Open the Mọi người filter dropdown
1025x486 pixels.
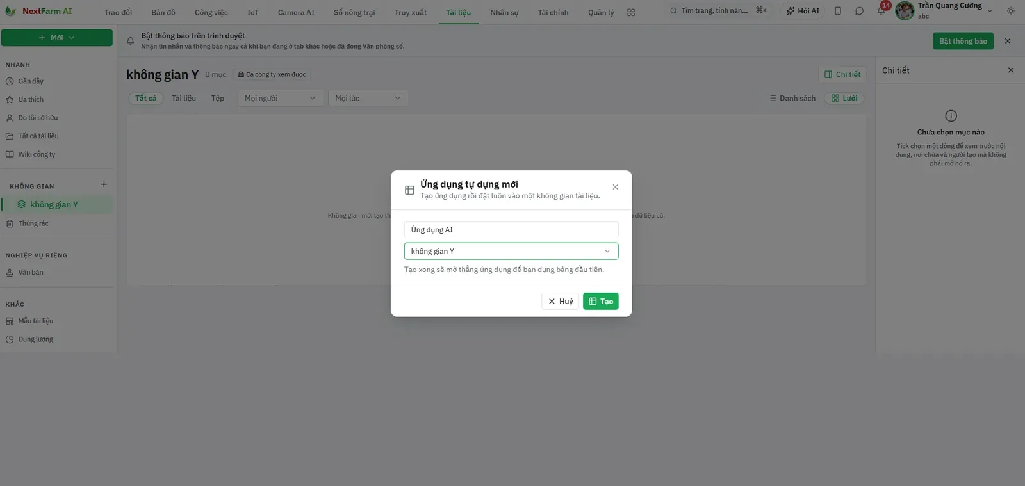click(280, 98)
